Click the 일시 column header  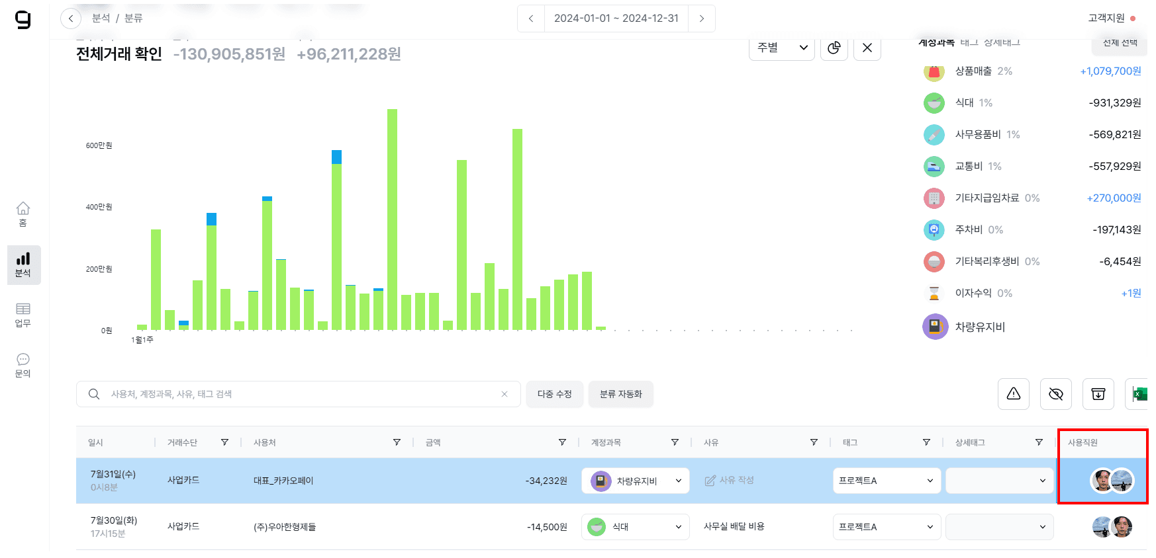point(95,442)
